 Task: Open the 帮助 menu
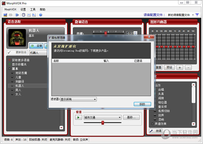42,10
